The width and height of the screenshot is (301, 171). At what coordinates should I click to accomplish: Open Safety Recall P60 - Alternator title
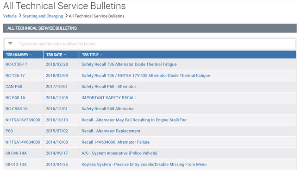click(x=109, y=87)
